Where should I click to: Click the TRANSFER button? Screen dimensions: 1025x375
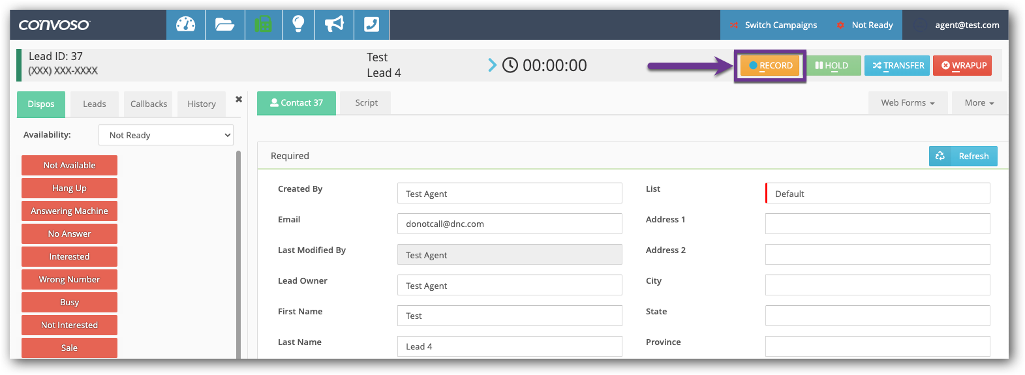pos(898,65)
